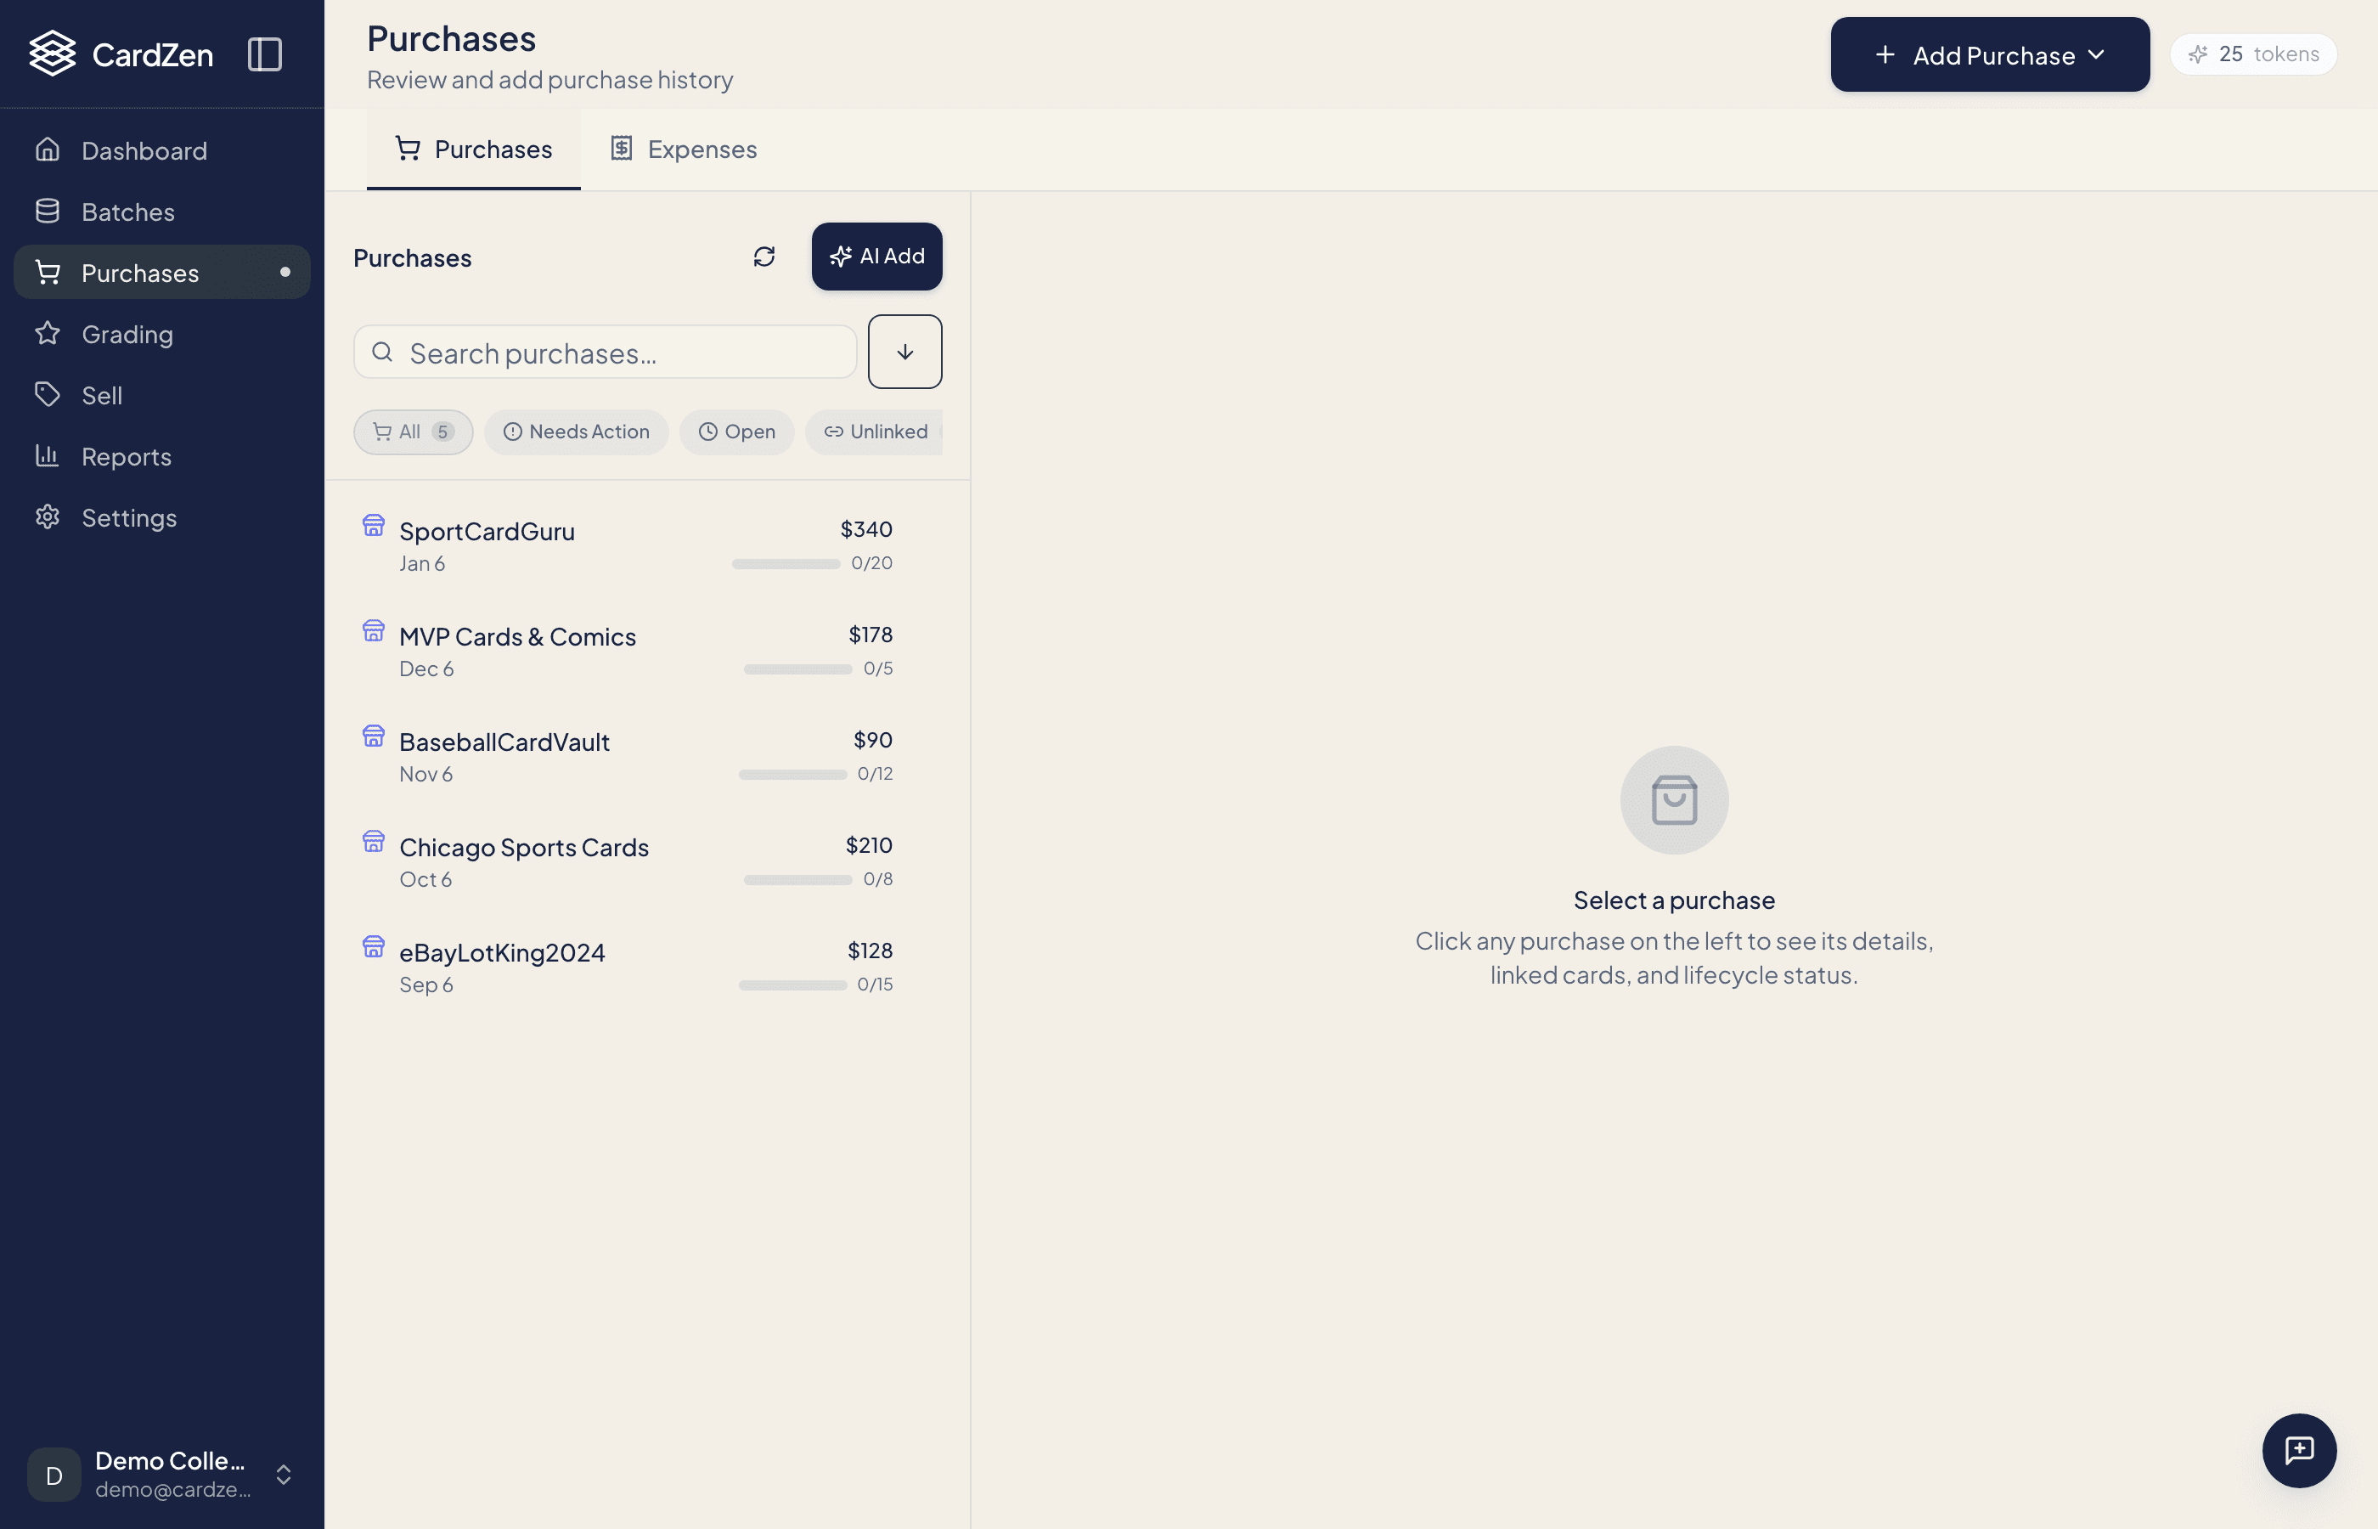Expand the Add Purchase dropdown chevron
This screenshot has width=2378, height=1529.
point(2096,54)
